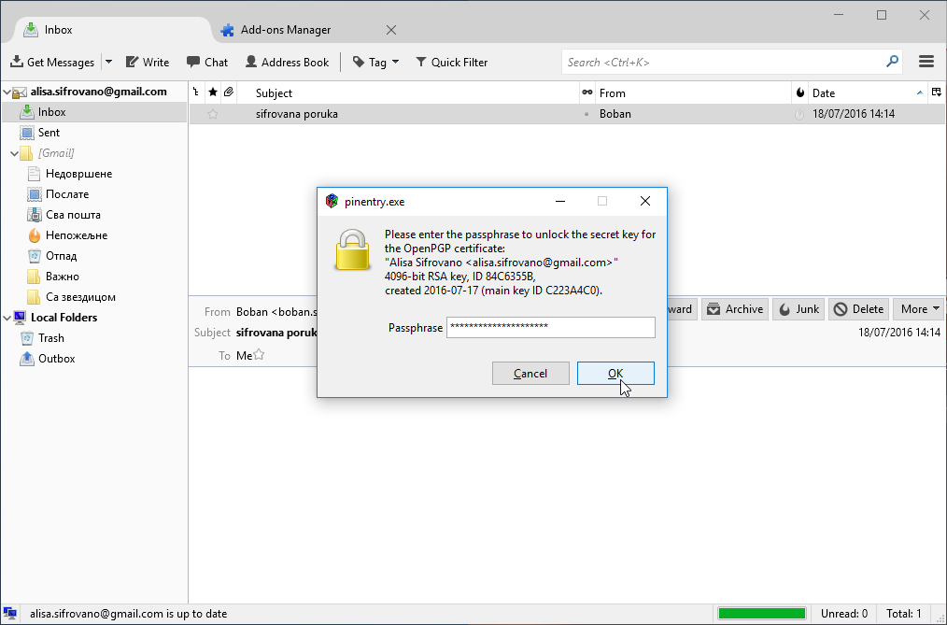Toggle read status dot of Boban's message
Viewport: 947px width, 625px height.
(587, 114)
